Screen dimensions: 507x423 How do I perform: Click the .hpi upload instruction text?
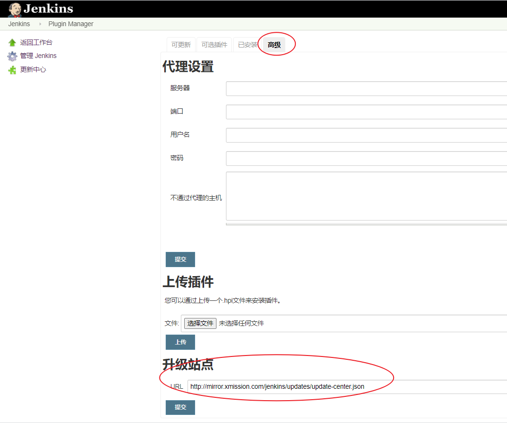coord(223,301)
